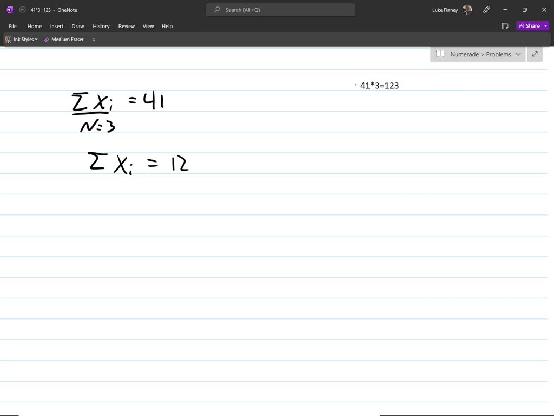The width and height of the screenshot is (554, 416).
Task: Open the Ink Styles dropdown
Action: coord(22,40)
